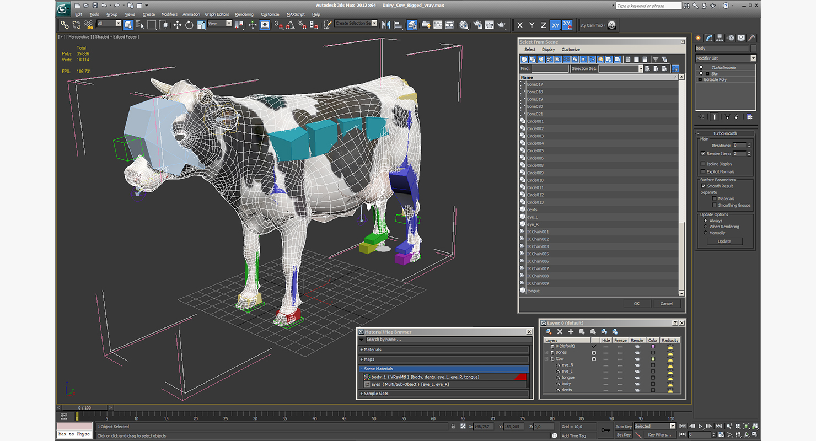Check the Explicit Normals option
This screenshot has height=441, width=816.
703,171
